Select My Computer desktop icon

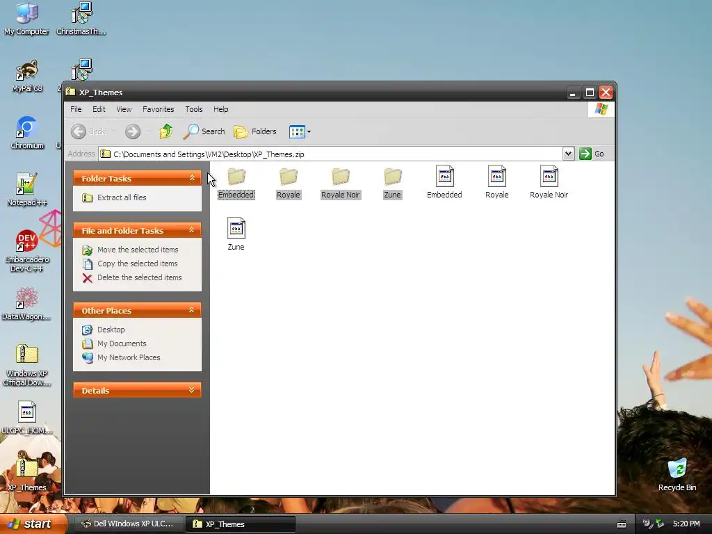pos(27,19)
